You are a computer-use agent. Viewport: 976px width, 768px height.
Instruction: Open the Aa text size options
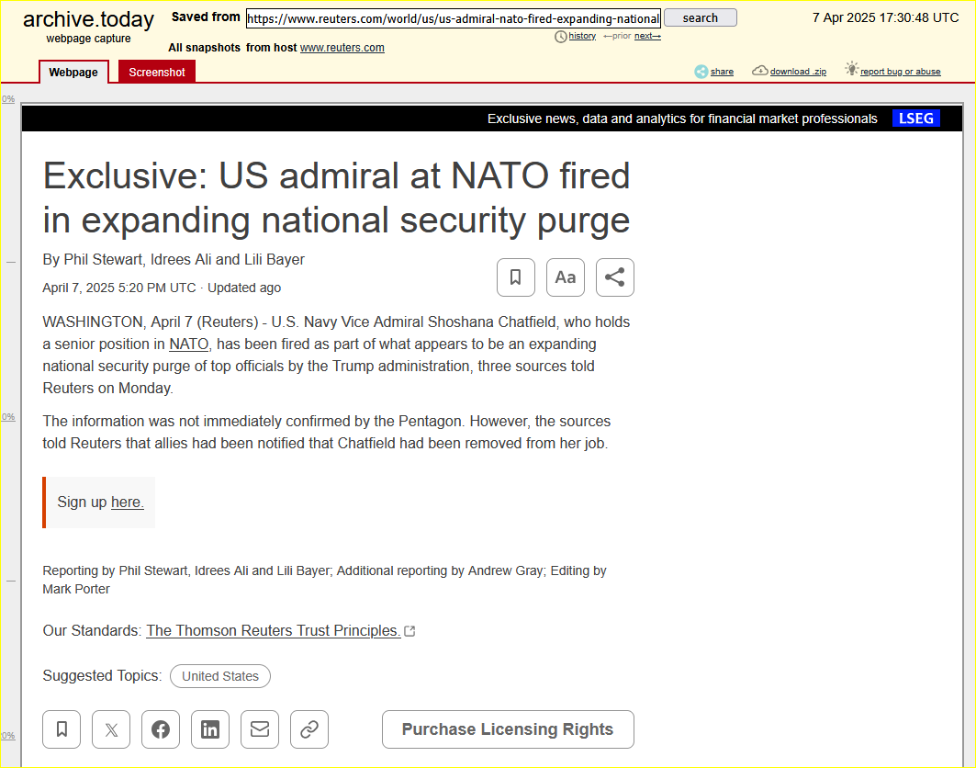tap(566, 277)
